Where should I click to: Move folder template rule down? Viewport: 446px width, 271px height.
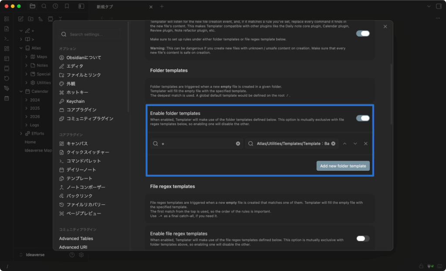[355, 144]
